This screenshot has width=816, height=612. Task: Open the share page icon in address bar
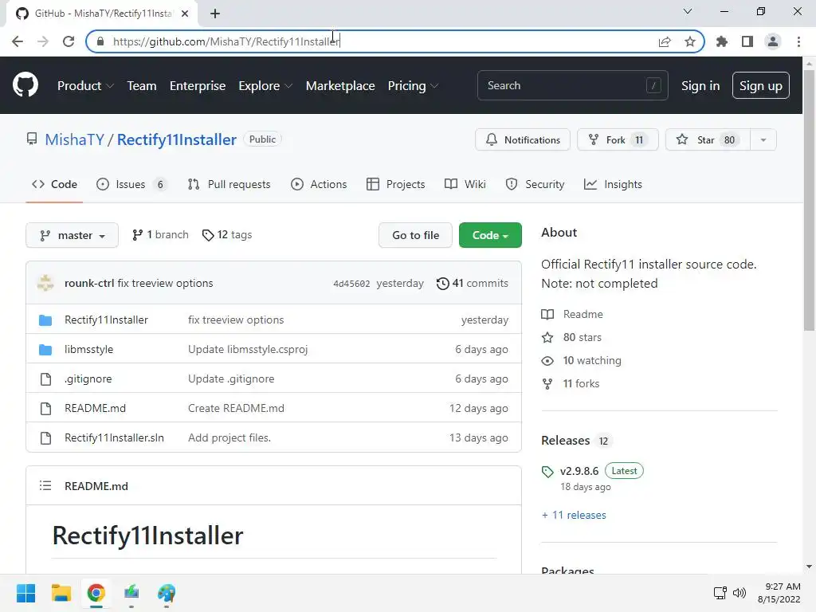(x=665, y=41)
